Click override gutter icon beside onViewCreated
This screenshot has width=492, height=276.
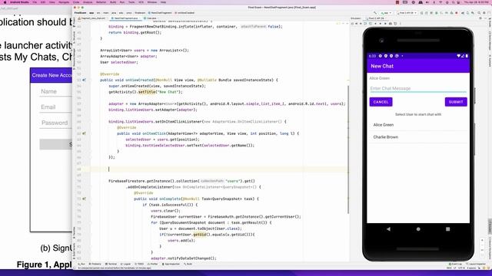(84, 80)
